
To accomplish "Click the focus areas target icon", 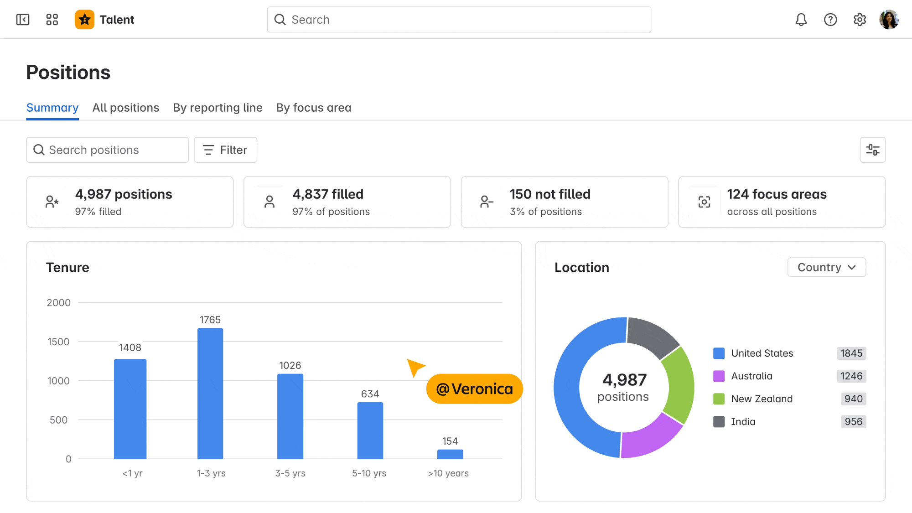I will (704, 202).
